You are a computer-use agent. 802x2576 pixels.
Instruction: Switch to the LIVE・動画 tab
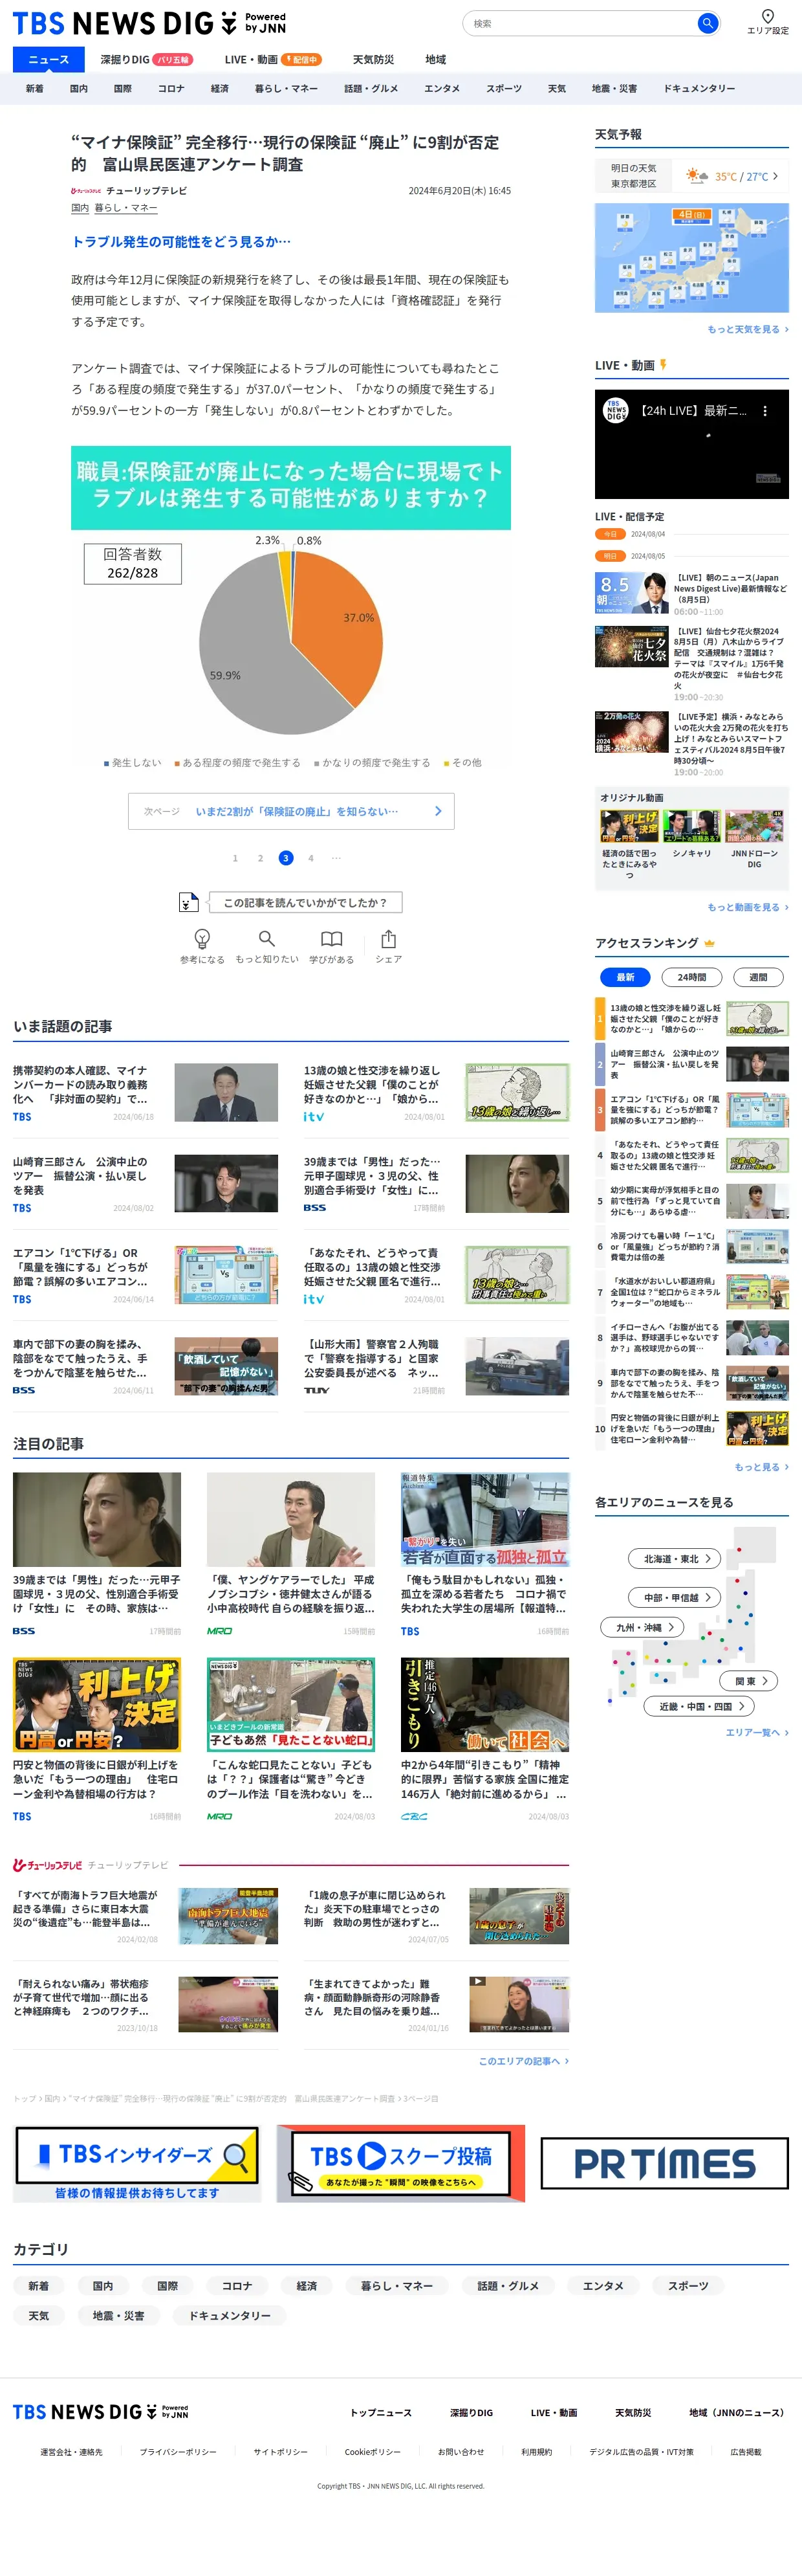point(273,60)
